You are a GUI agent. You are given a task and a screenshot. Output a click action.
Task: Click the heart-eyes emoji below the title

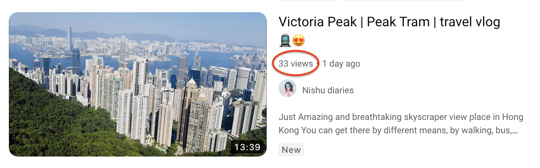pos(299,40)
